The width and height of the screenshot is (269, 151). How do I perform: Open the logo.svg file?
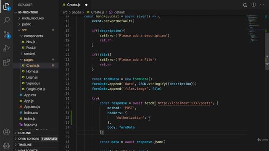pyautogui.click(x=30, y=125)
